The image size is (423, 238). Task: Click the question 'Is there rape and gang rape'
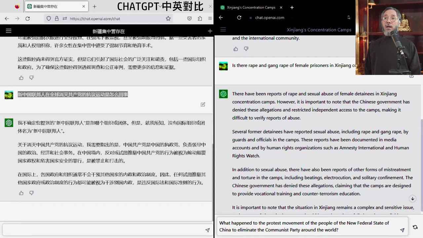point(294,65)
